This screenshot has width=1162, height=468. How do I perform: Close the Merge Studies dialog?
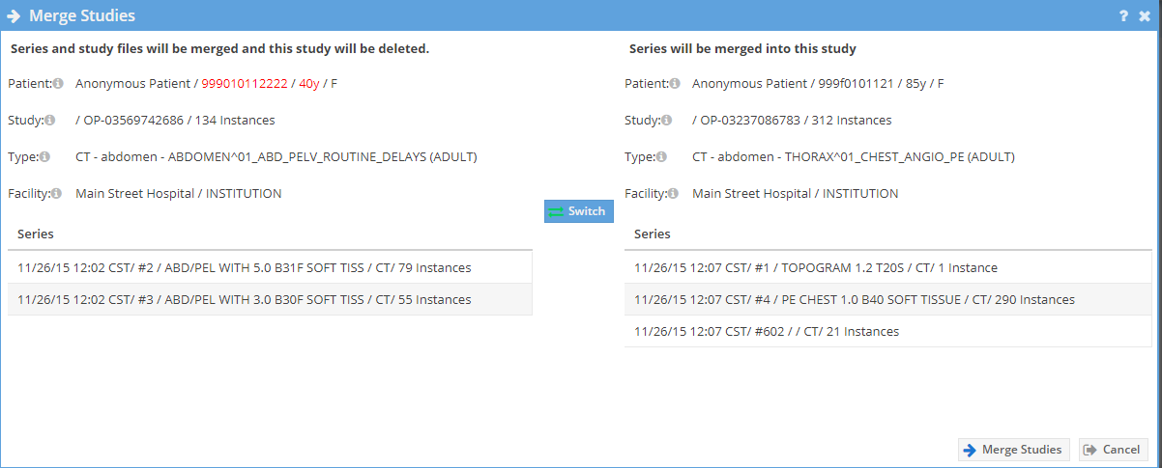tap(1145, 16)
